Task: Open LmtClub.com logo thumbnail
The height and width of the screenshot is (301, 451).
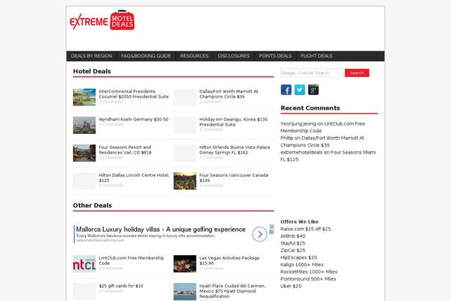Action: click(84, 263)
